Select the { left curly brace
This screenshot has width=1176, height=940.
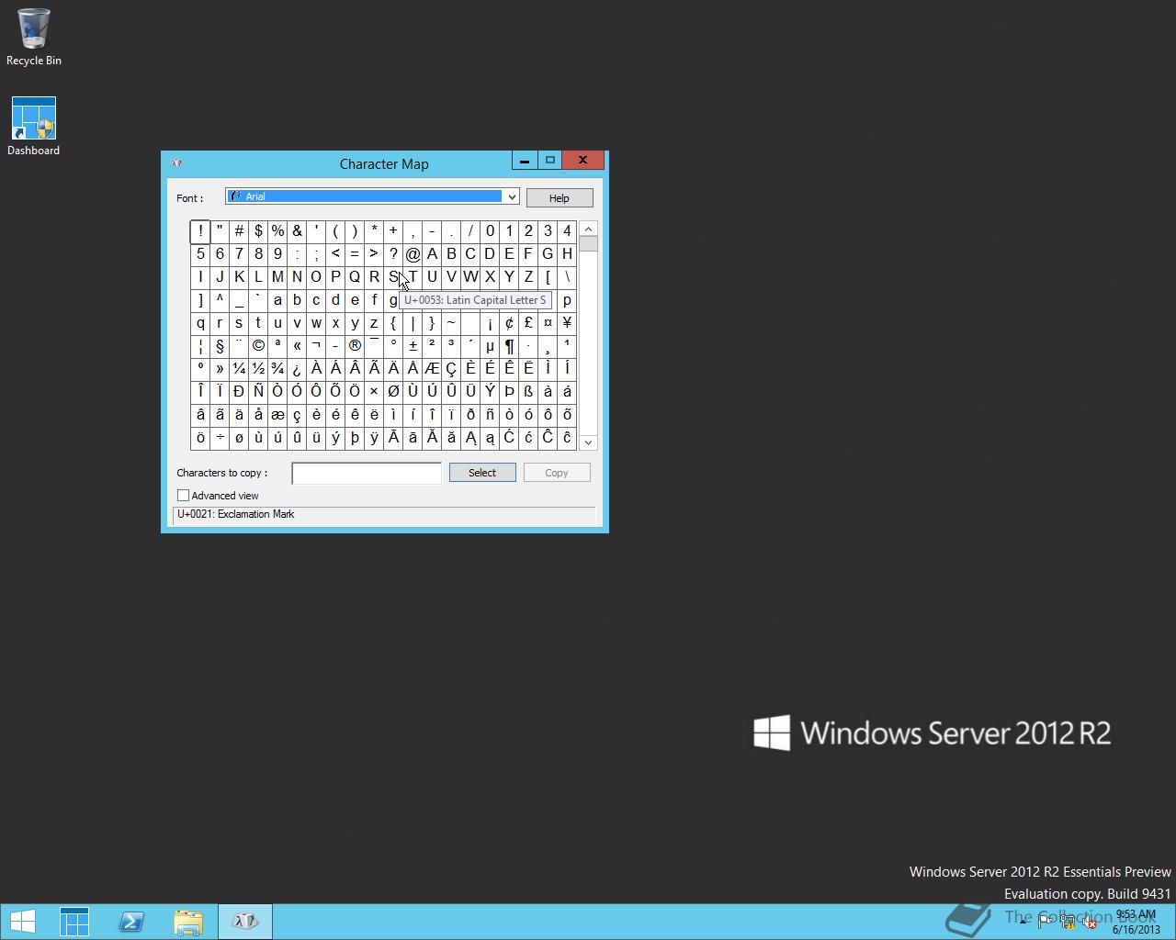tap(393, 323)
